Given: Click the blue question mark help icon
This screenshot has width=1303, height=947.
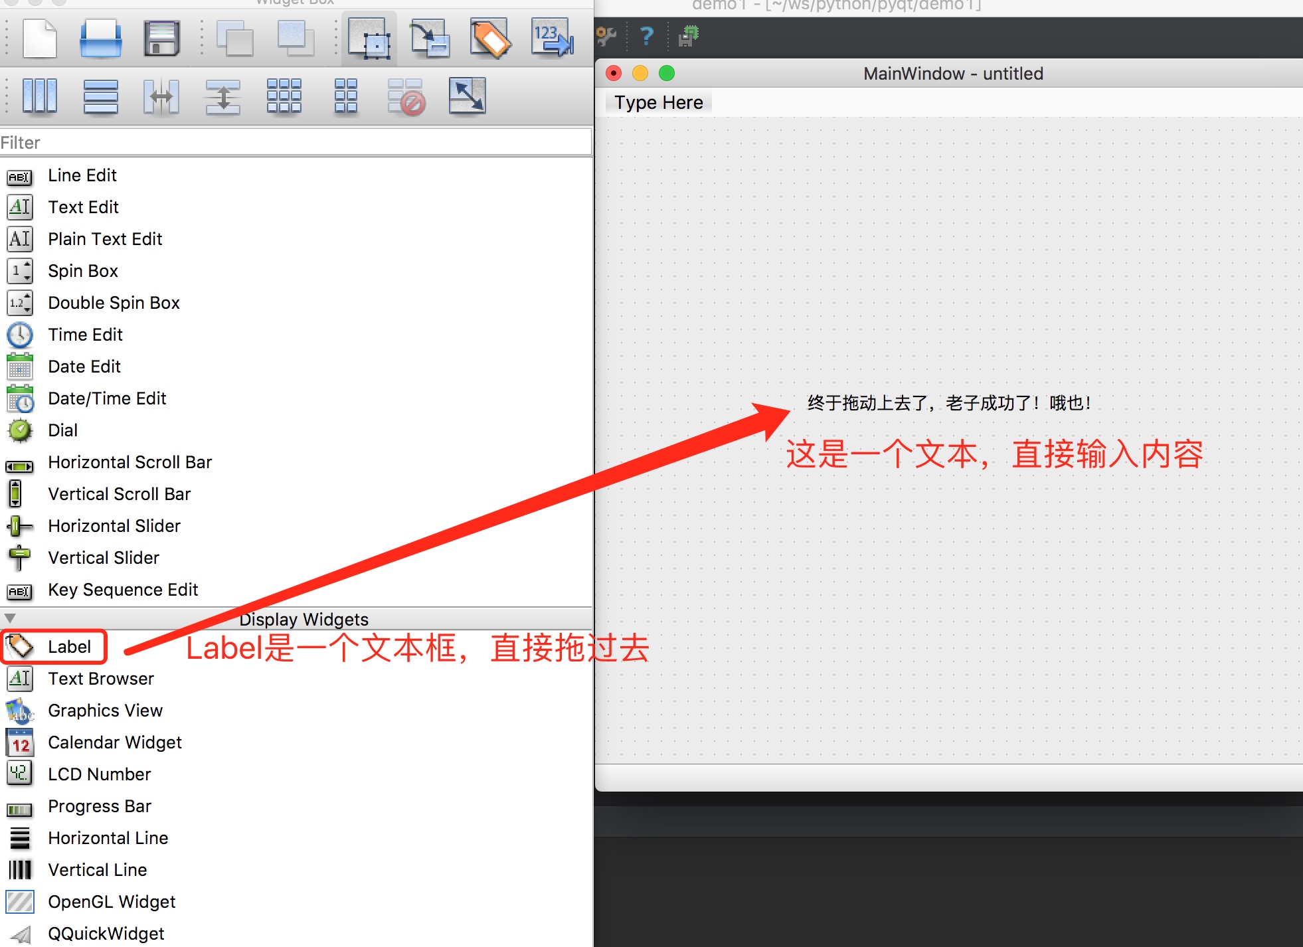Looking at the screenshot, I should click(x=646, y=35).
